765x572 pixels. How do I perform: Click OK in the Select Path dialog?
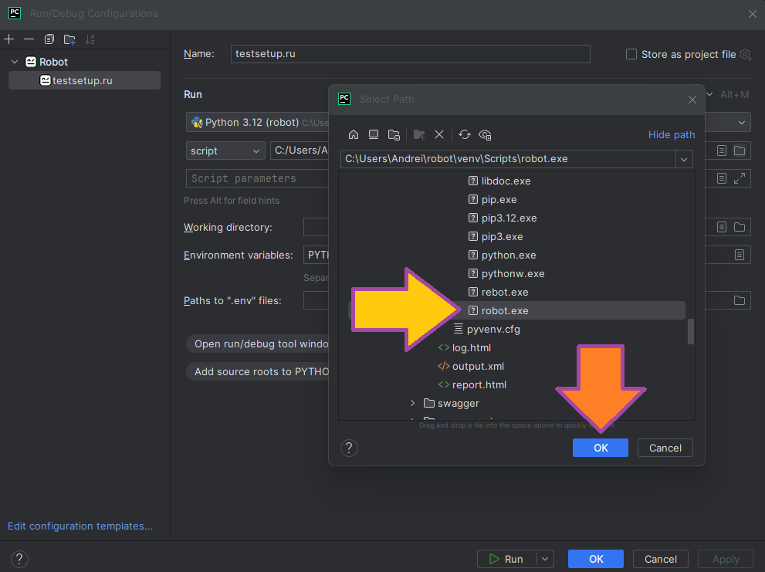(x=600, y=448)
